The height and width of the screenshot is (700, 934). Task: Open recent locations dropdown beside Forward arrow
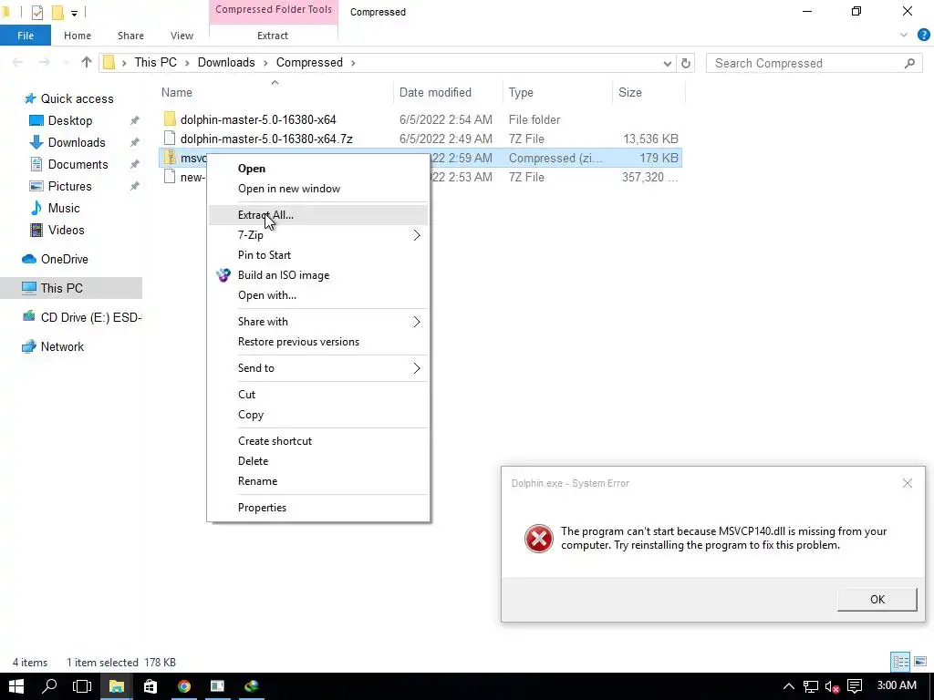[66, 63]
